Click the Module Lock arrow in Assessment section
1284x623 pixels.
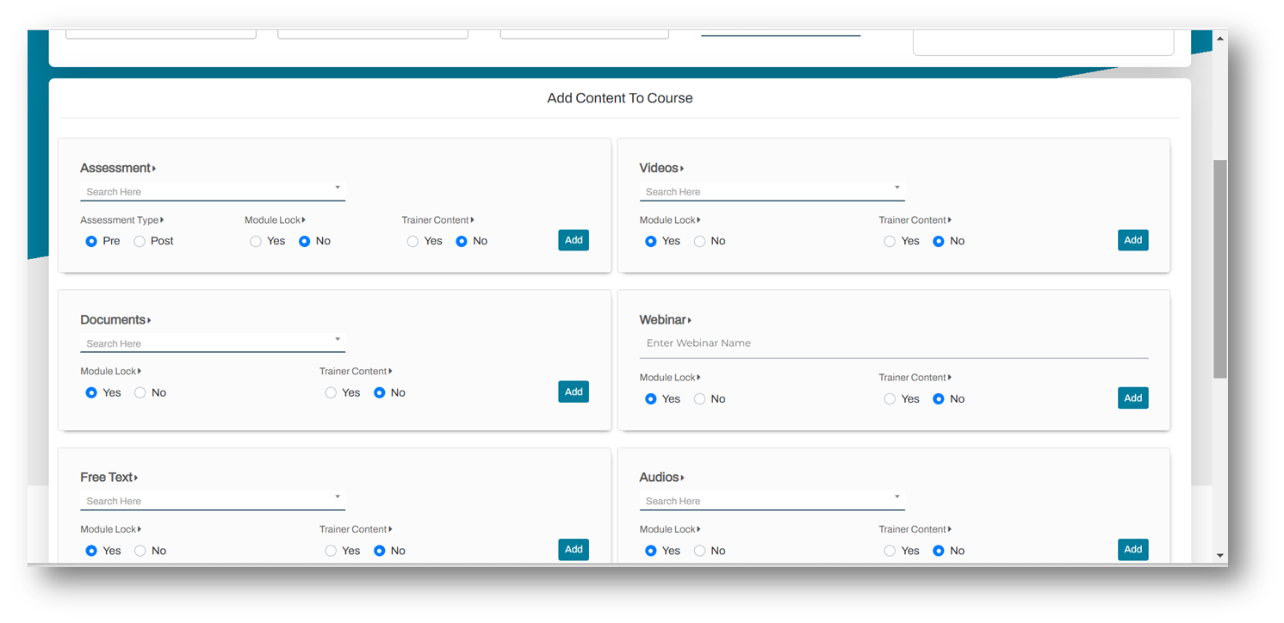tap(303, 219)
